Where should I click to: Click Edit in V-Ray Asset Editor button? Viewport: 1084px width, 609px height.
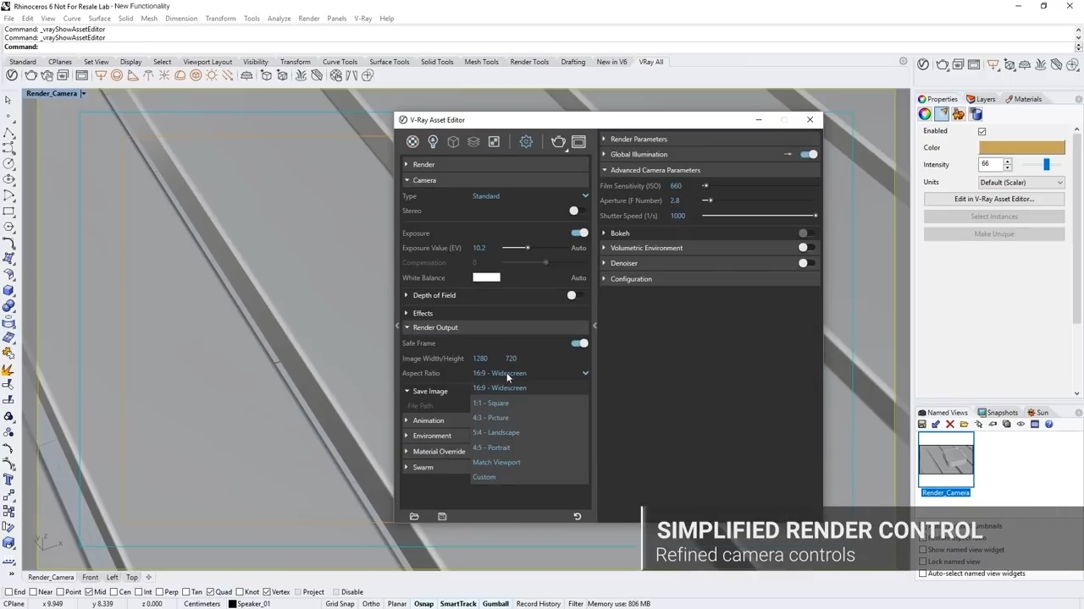[x=994, y=199]
